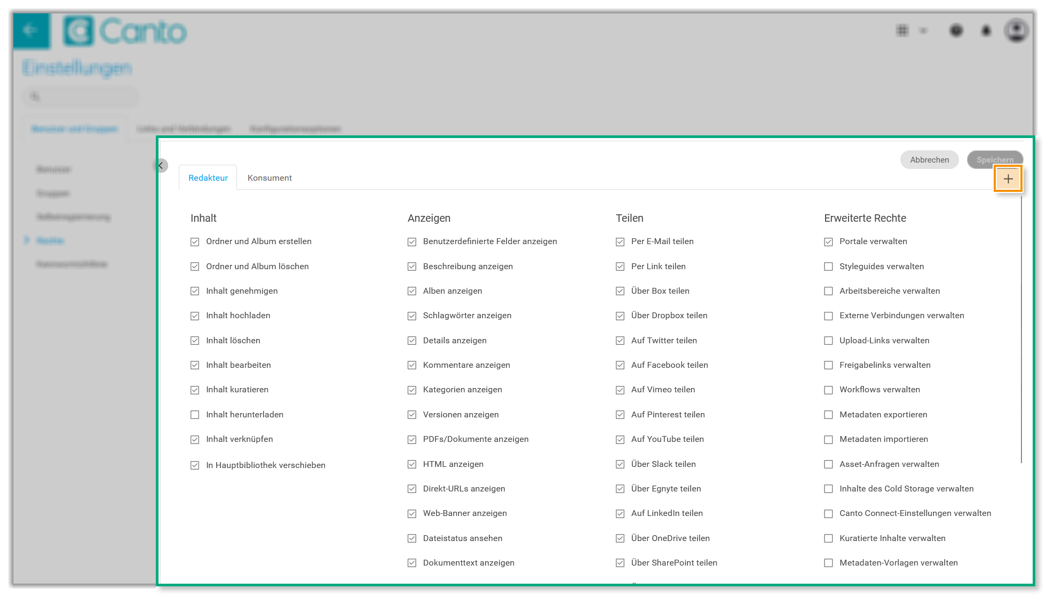Uncheck Portale verwalten
1046x597 pixels.
(828, 241)
